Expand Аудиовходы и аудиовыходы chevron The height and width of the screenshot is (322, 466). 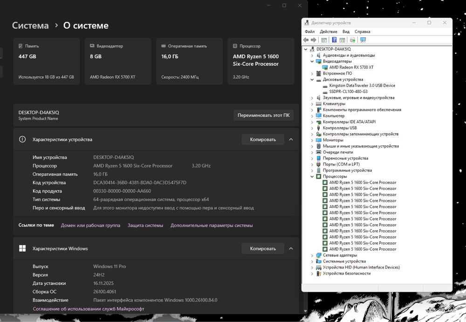pos(312,55)
